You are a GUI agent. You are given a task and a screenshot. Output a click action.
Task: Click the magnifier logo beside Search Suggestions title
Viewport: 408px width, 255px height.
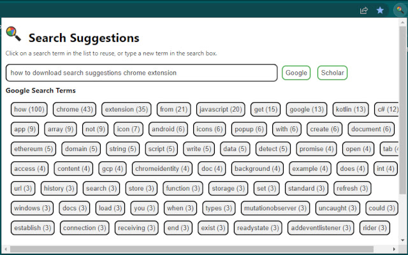13,34
